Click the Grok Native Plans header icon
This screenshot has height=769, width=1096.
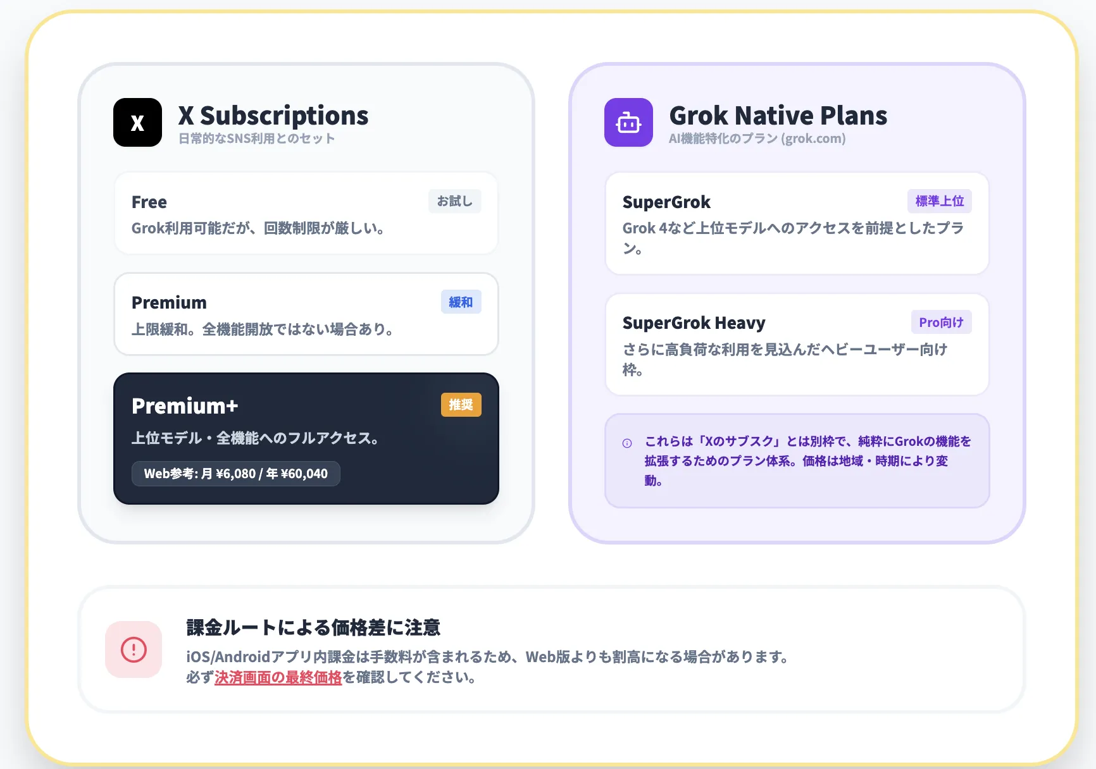click(628, 122)
